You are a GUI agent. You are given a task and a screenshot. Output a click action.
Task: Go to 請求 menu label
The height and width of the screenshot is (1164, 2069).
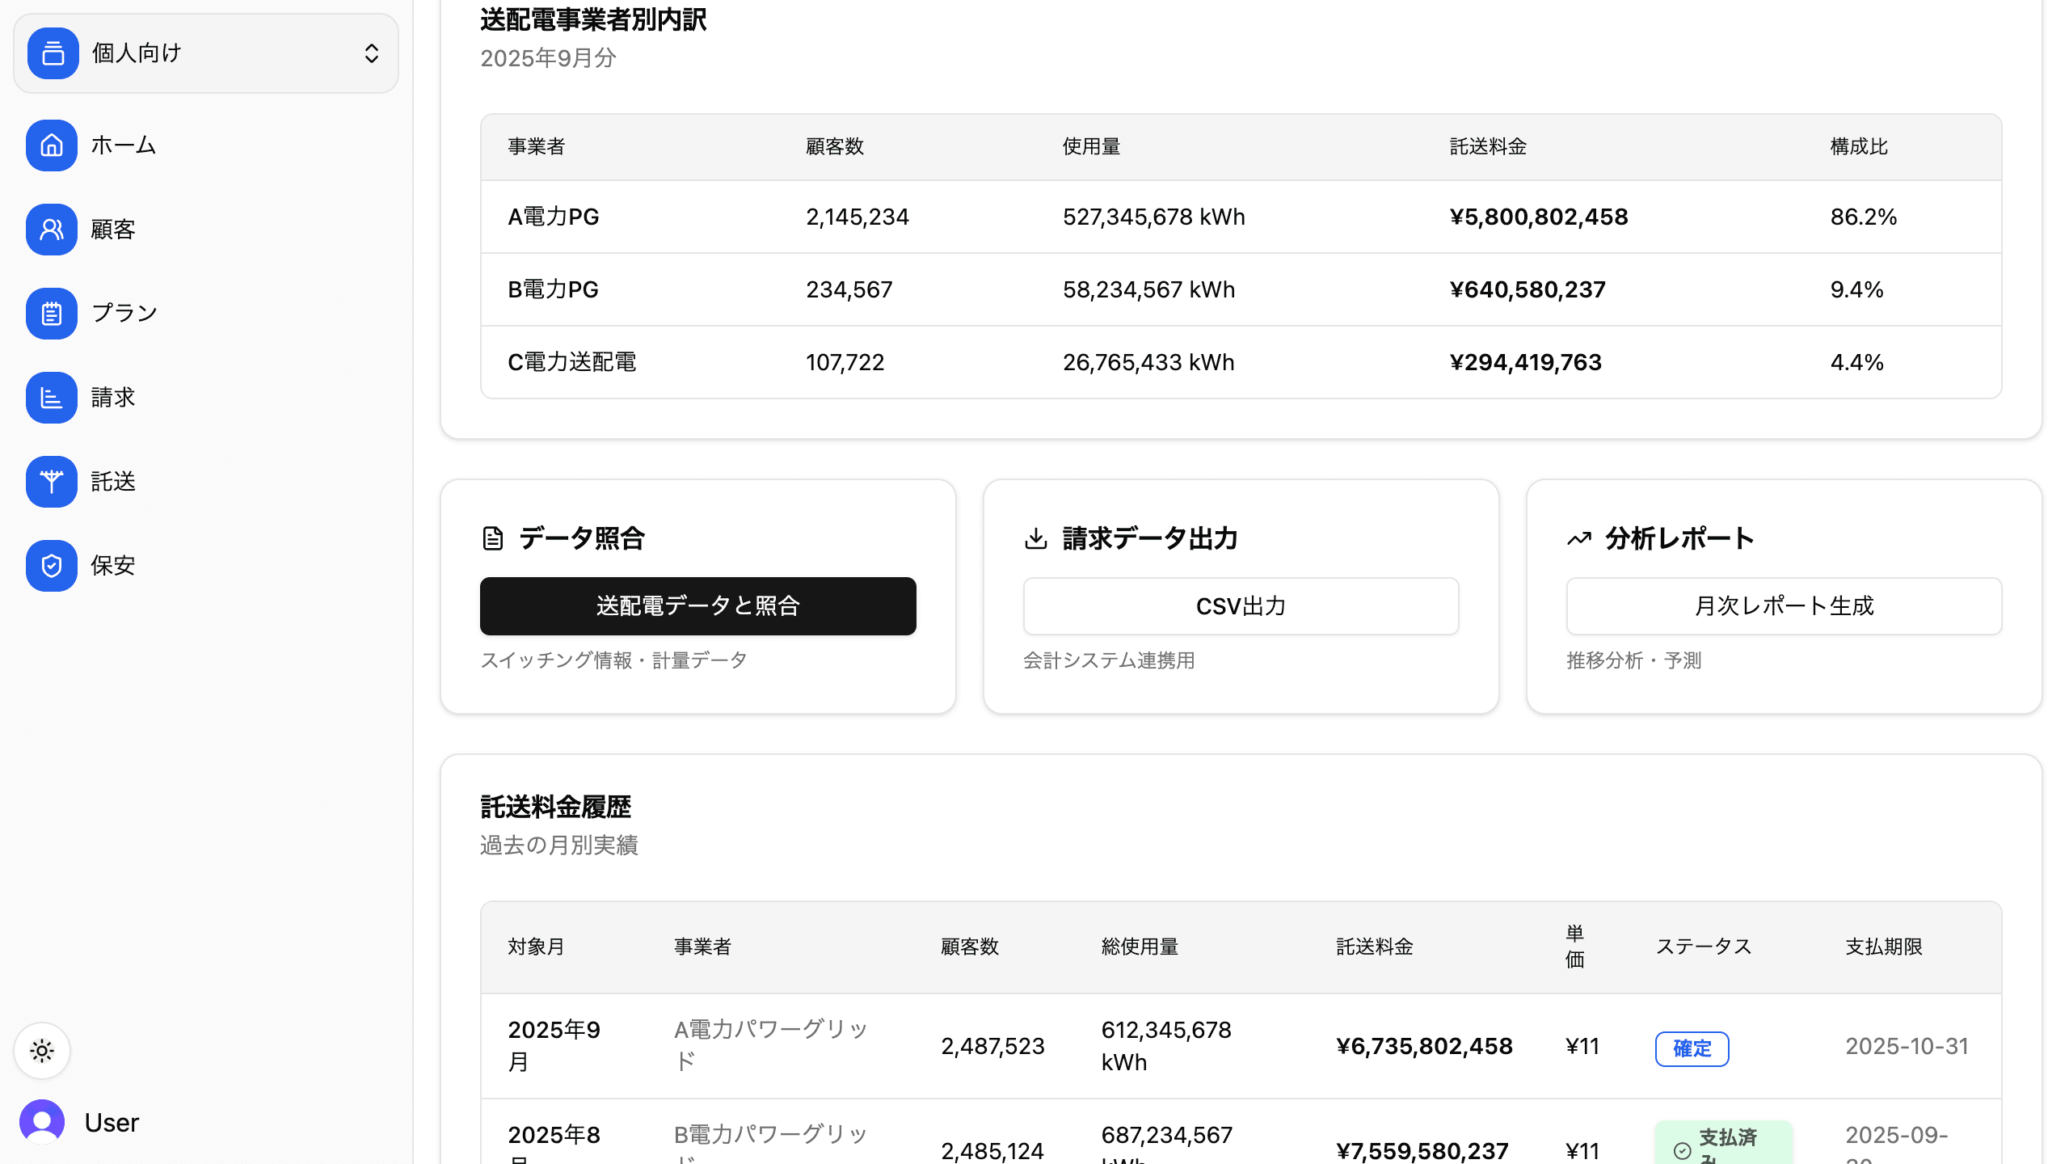click(x=113, y=398)
